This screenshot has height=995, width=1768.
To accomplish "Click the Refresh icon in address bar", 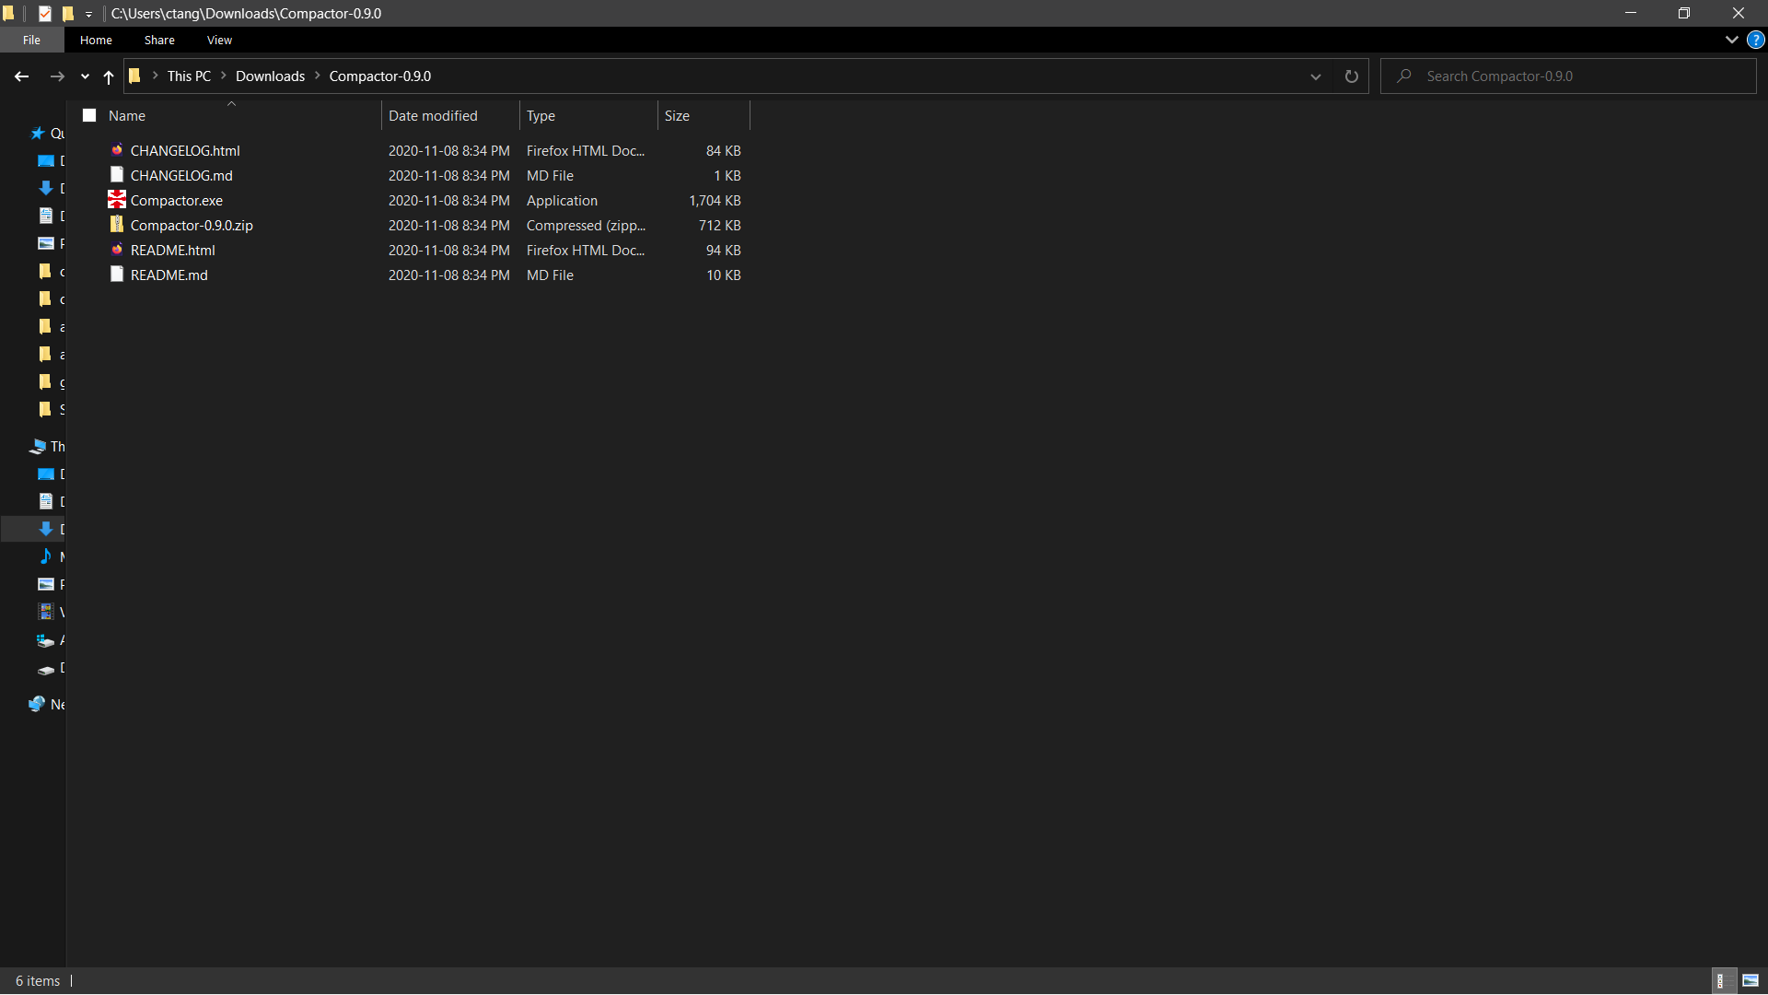I will 1351,76.
